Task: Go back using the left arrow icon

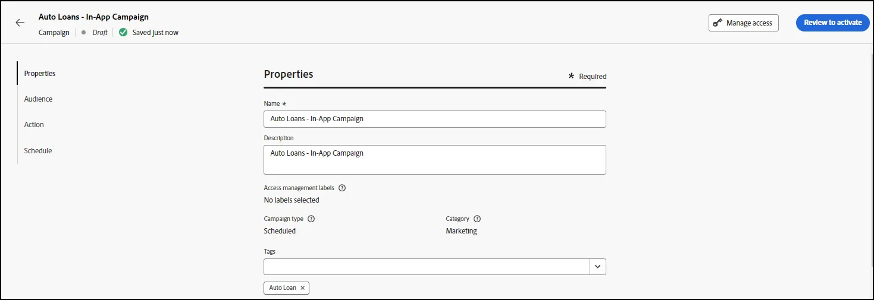Action: [x=20, y=23]
